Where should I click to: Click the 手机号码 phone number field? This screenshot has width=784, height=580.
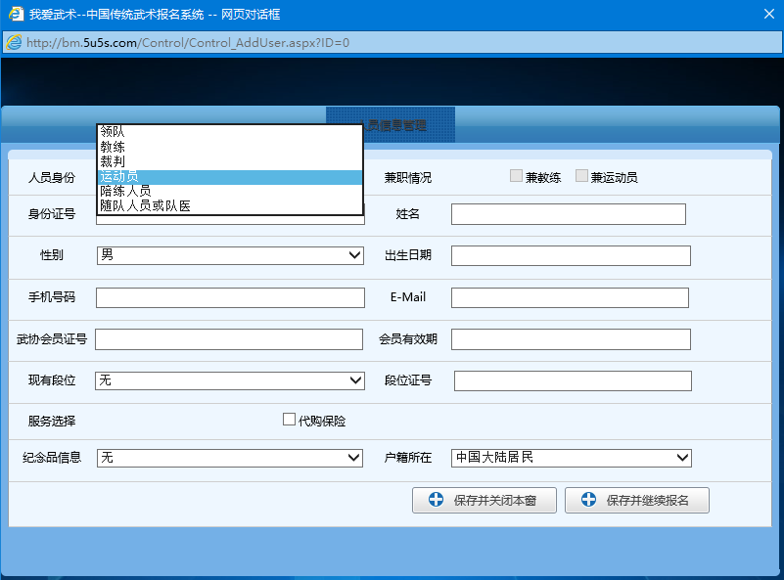point(230,297)
